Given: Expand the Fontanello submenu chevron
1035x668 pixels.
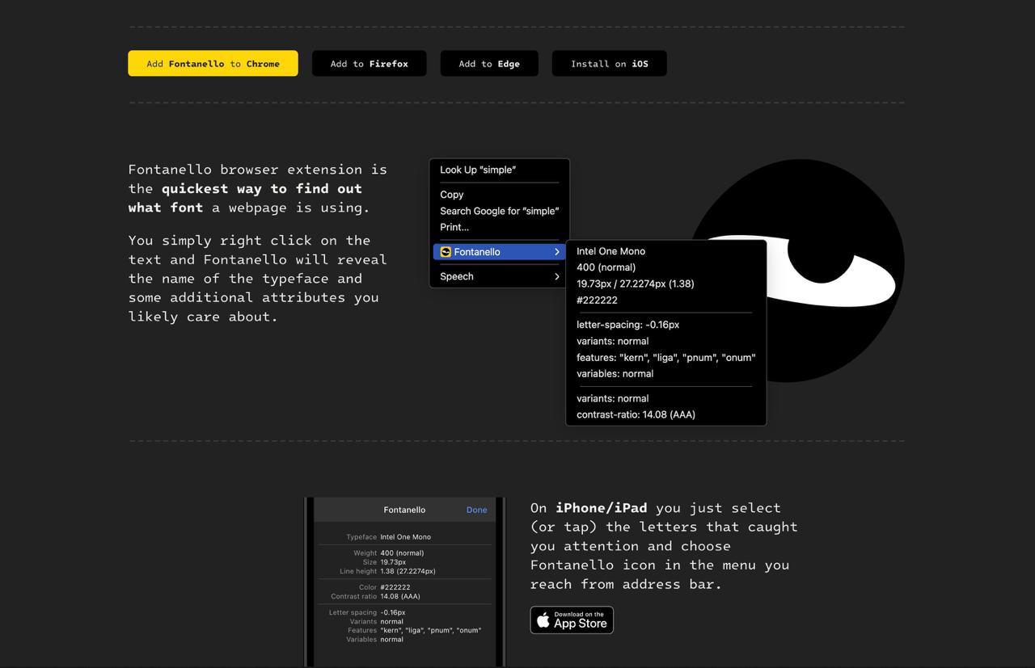Looking at the screenshot, I should tap(556, 252).
